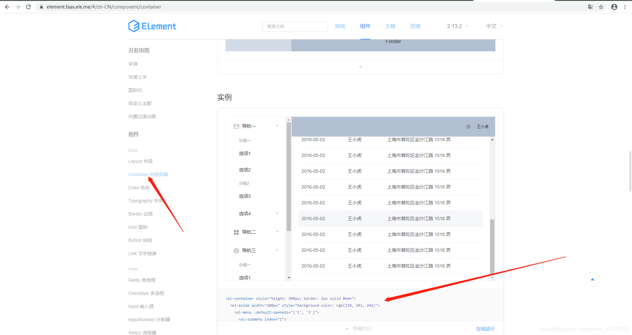This screenshot has width=632, height=335.
Task: Open Input 输入框 in the sidebar
Action: [141, 306]
